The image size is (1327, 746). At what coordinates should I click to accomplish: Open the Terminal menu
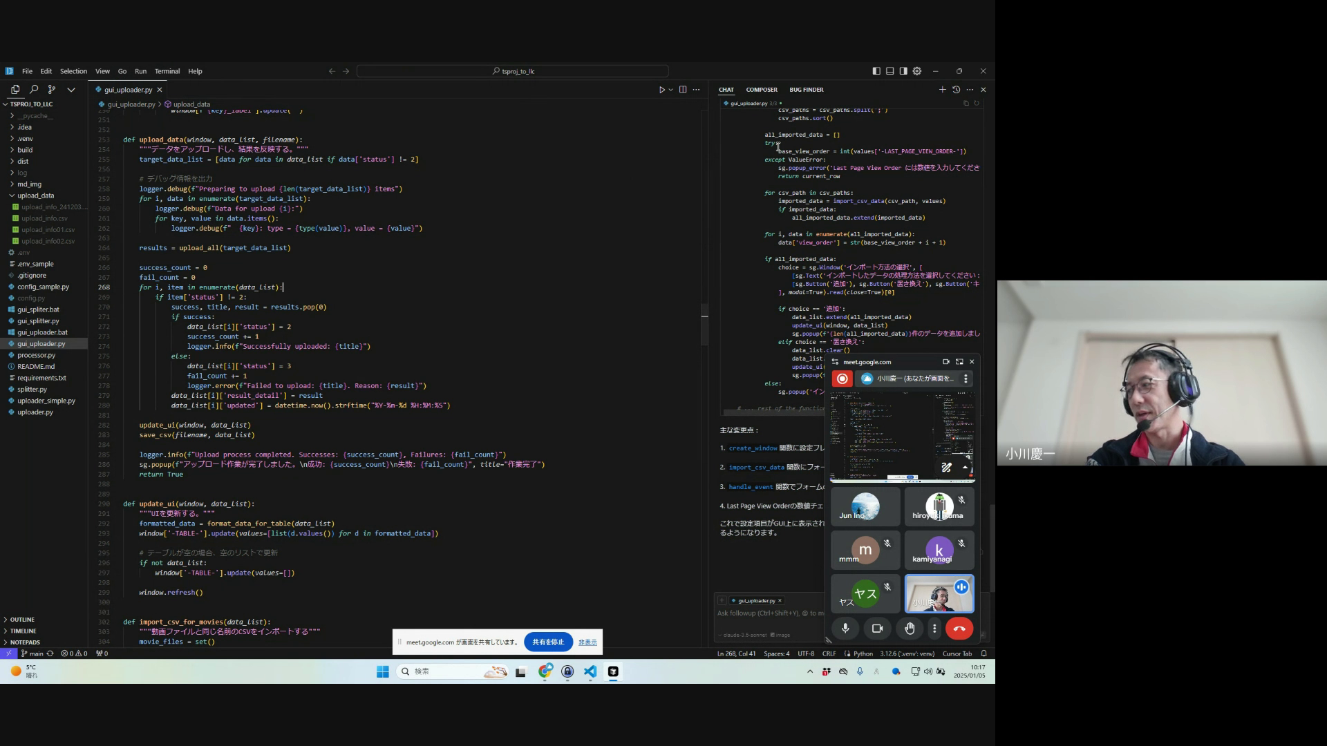point(167,71)
